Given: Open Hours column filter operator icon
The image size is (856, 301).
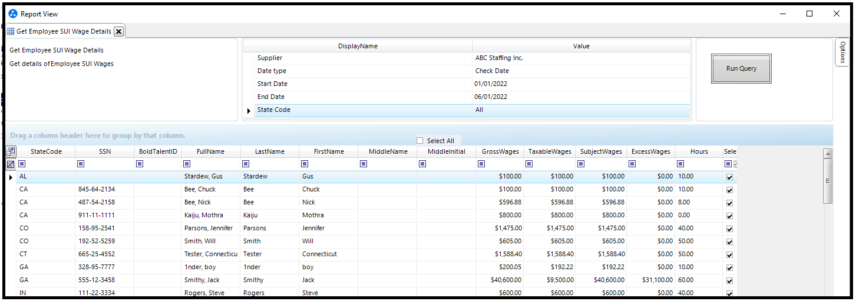Looking at the screenshot, I should 680,164.
